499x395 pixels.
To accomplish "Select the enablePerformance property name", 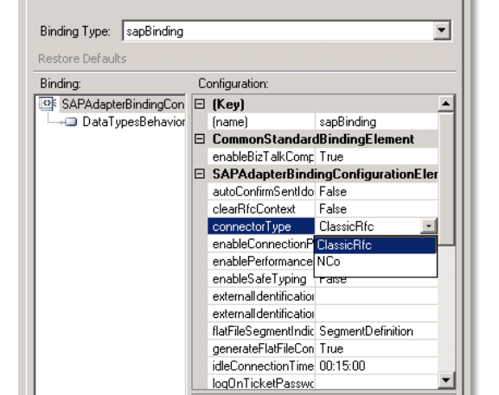I will click(x=261, y=261).
